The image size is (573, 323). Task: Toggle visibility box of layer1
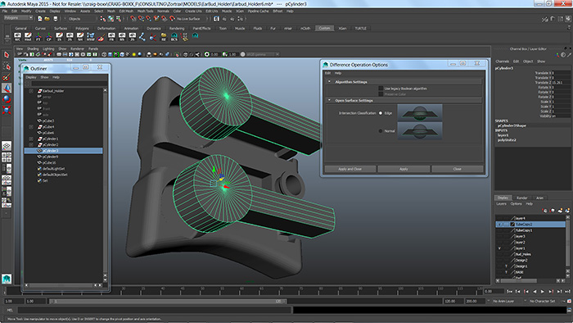point(499,248)
